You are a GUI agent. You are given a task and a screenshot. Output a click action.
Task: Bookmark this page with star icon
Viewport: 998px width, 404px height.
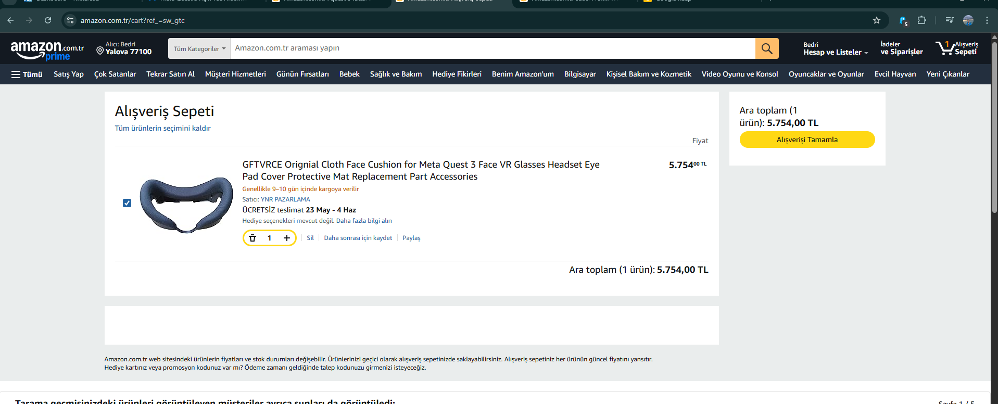877,20
